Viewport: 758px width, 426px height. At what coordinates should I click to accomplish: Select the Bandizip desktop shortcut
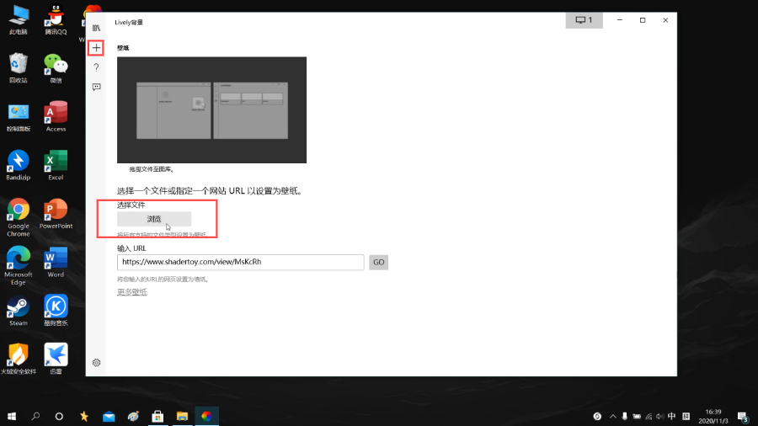tap(19, 165)
